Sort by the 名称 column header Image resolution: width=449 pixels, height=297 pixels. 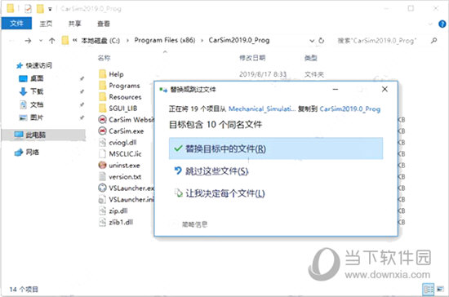point(104,58)
